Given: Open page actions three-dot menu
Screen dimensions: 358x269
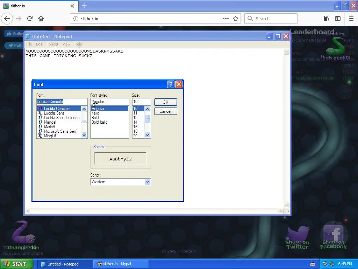Looking at the screenshot, I should click(x=226, y=19).
